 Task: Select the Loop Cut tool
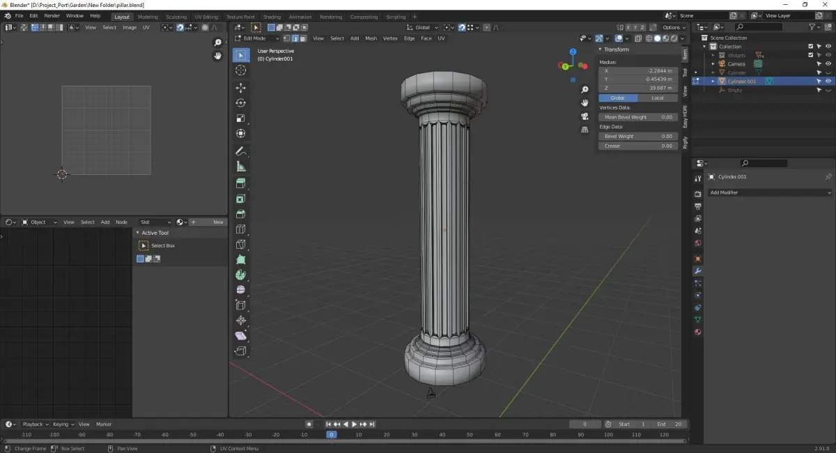tap(241, 229)
